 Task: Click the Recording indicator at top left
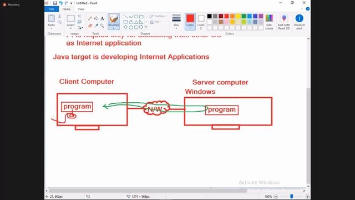coord(11,4)
